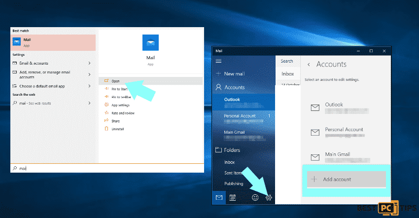Choose Uninstall for the Mail app

pos(118,129)
